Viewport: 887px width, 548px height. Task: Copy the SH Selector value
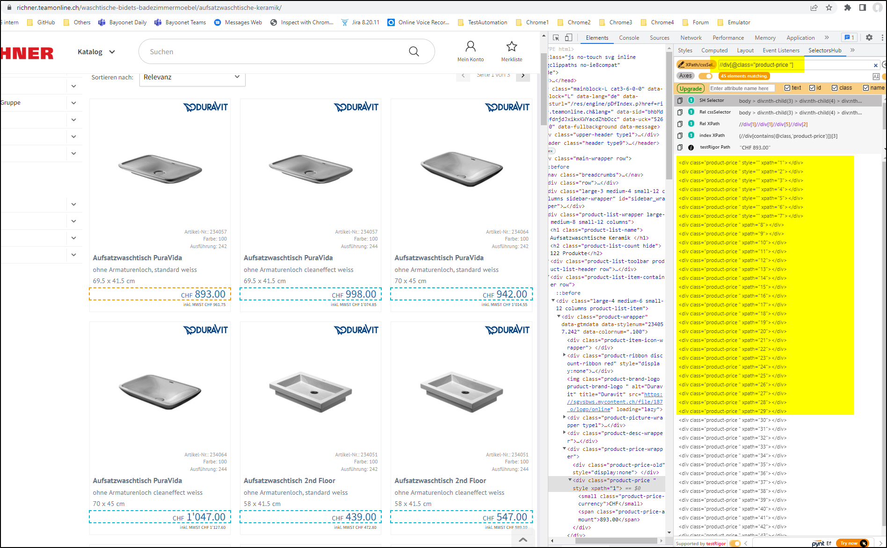680,100
